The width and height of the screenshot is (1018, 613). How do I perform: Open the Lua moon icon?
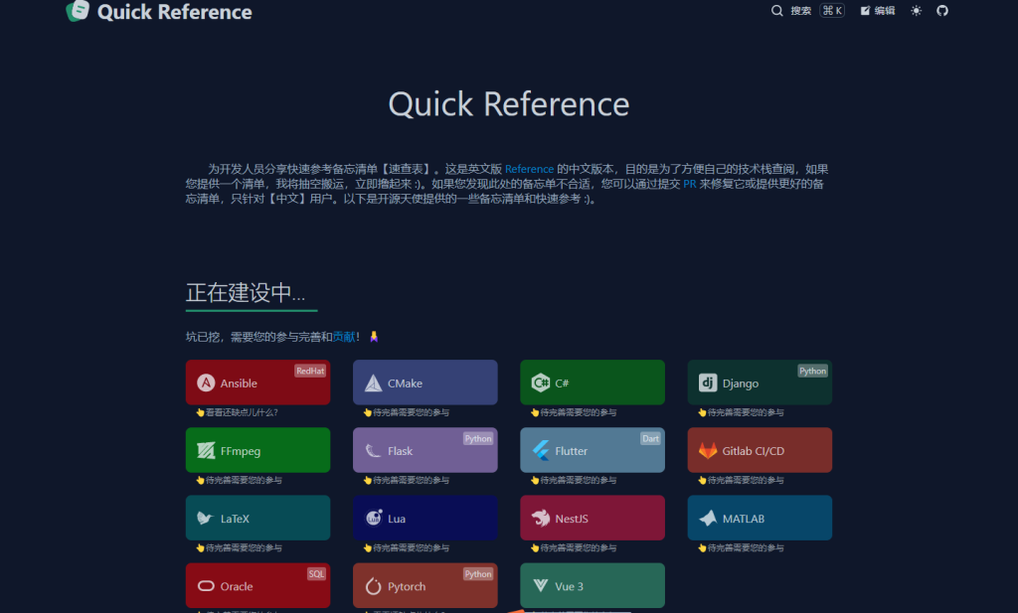[x=374, y=518]
